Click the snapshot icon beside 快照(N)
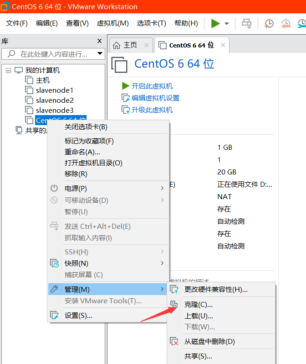 (x=55, y=263)
